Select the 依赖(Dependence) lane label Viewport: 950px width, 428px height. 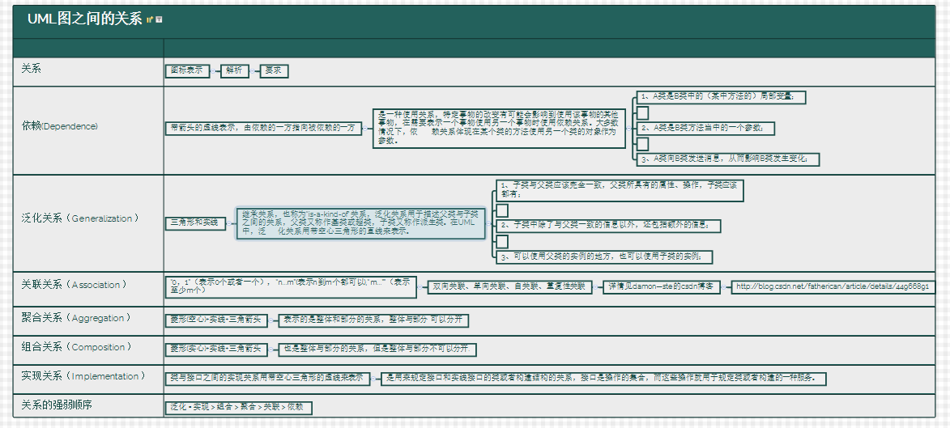[59, 126]
